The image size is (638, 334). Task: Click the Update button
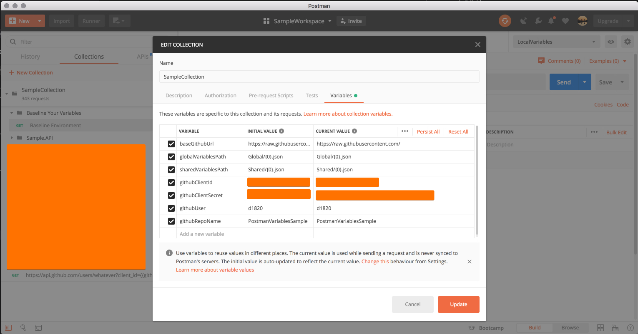459,304
